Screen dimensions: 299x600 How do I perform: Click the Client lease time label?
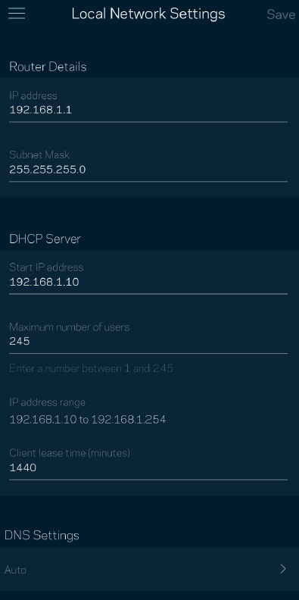point(70,453)
